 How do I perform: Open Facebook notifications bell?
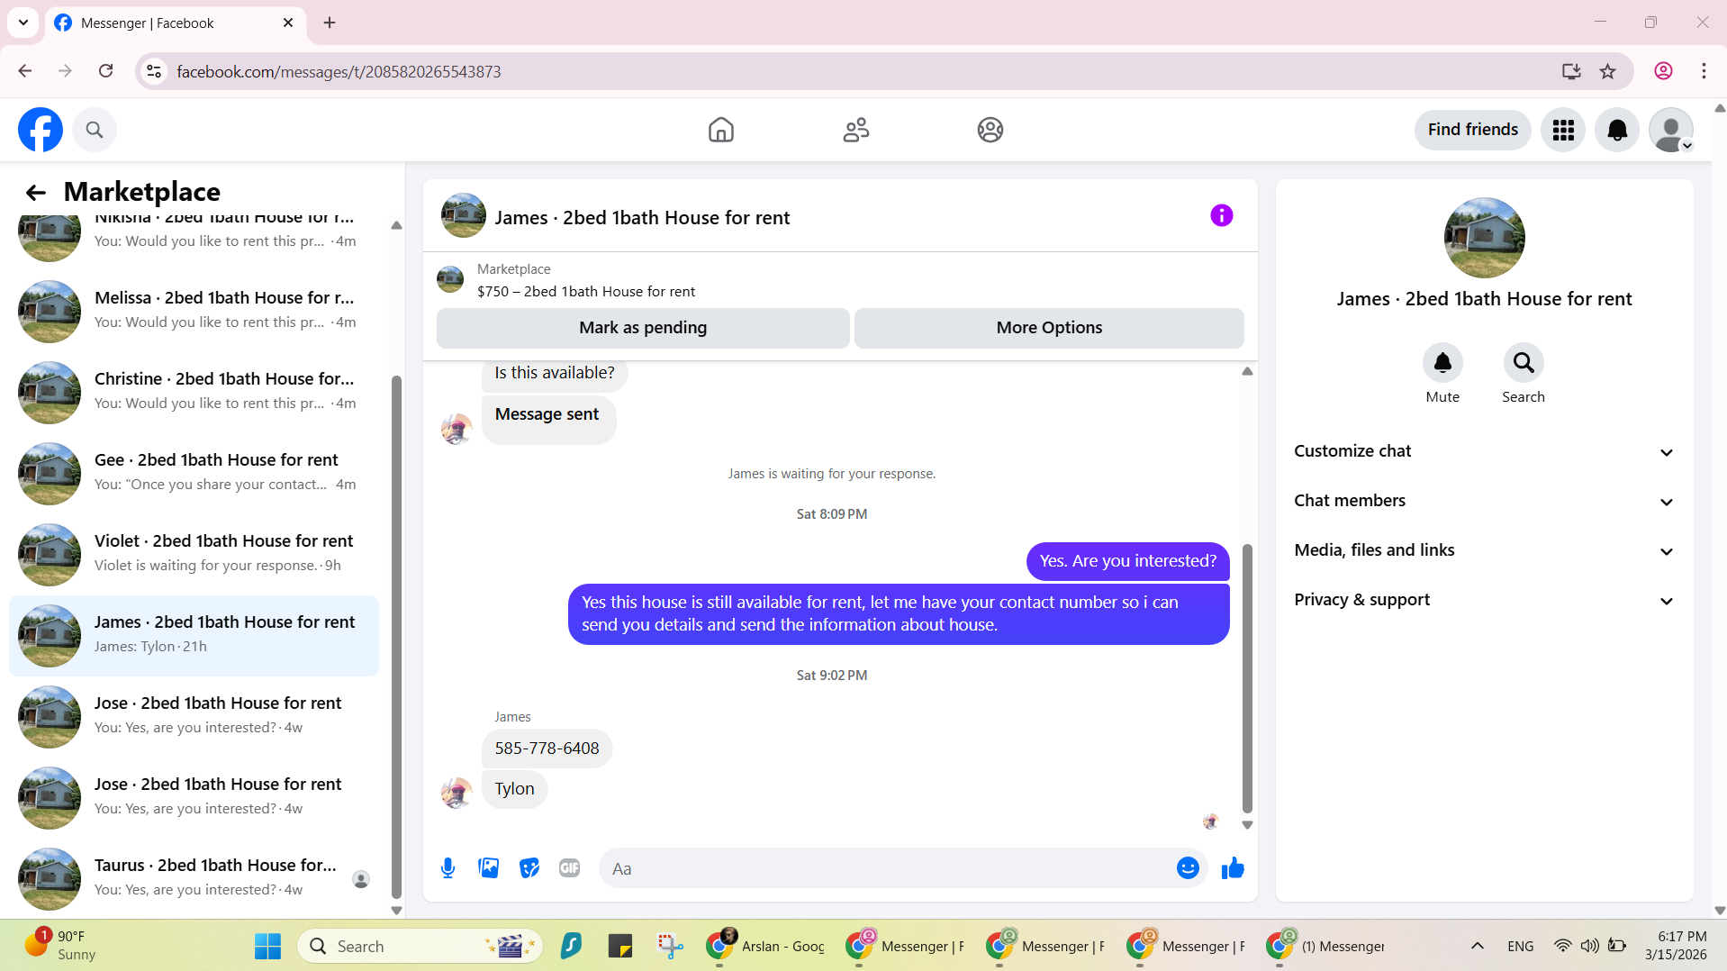(x=1616, y=130)
